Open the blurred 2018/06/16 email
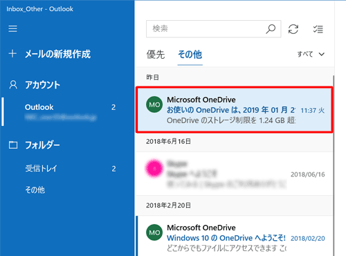 click(235, 174)
